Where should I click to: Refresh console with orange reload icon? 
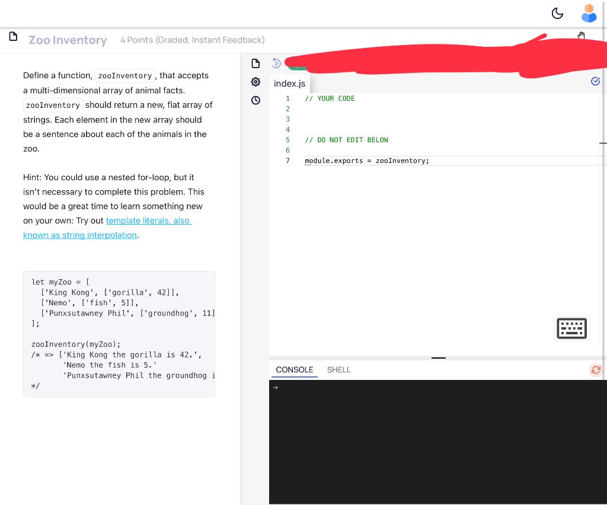596,370
